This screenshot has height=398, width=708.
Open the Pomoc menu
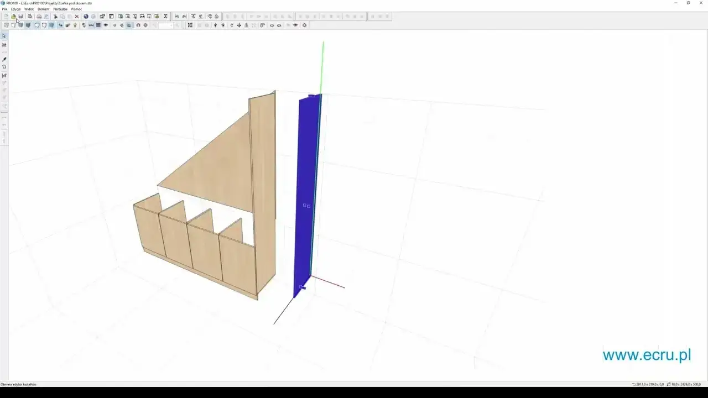tap(76, 9)
